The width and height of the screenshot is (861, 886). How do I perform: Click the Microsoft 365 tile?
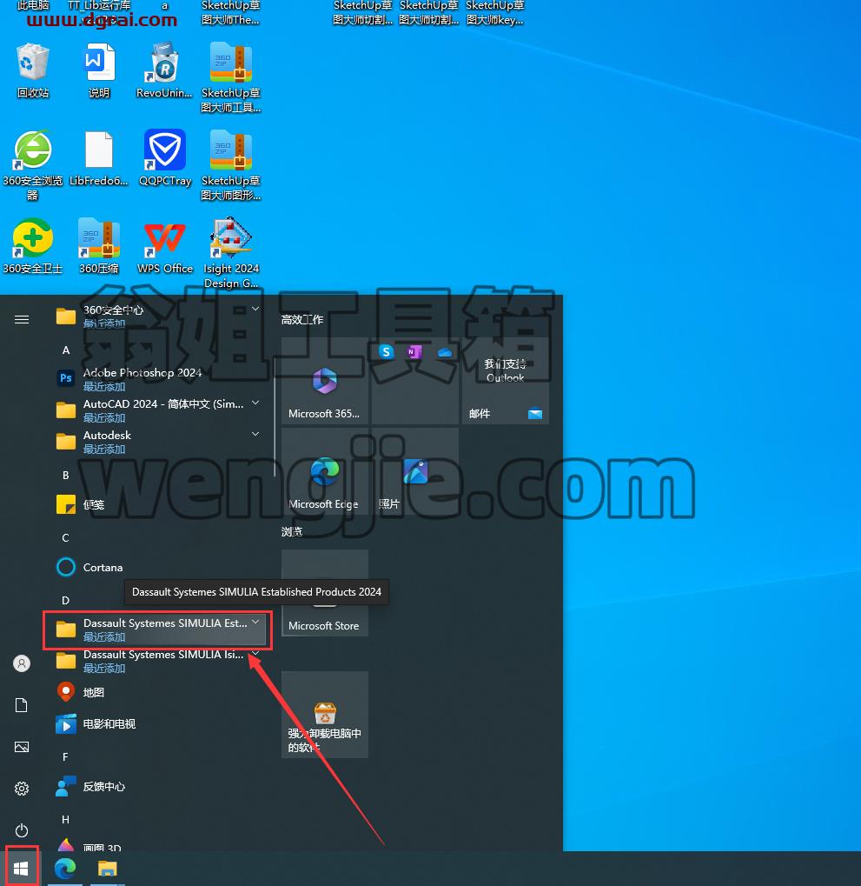click(325, 381)
